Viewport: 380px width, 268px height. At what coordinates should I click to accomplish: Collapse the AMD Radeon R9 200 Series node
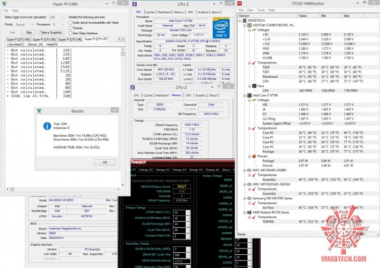click(x=244, y=212)
